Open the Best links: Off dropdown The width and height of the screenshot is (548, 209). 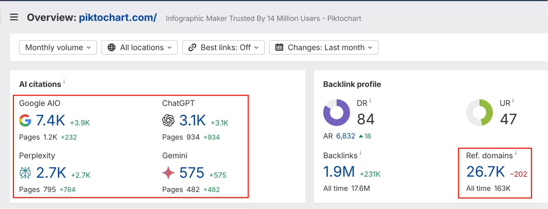(x=223, y=47)
